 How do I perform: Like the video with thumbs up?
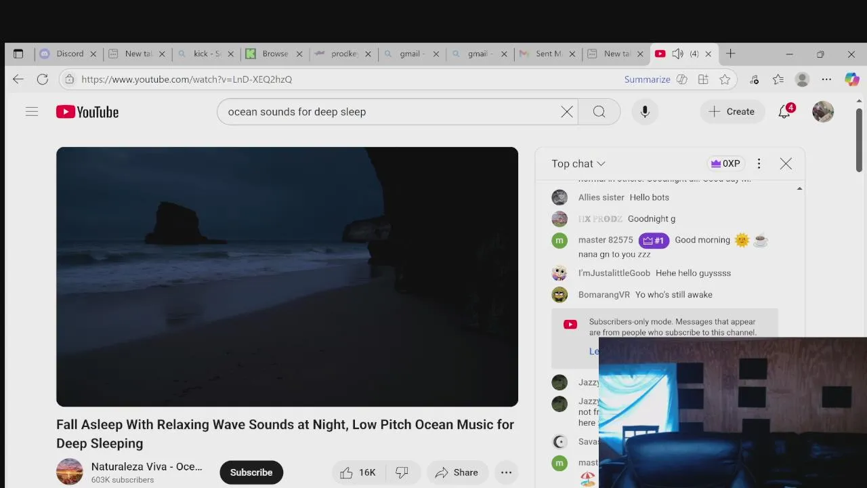click(x=358, y=472)
